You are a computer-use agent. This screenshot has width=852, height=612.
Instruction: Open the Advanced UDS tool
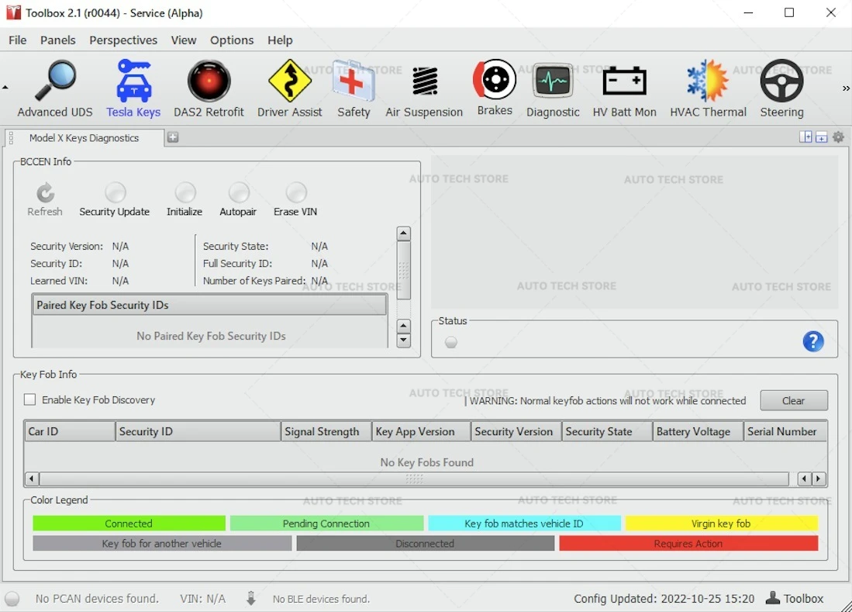click(x=55, y=88)
